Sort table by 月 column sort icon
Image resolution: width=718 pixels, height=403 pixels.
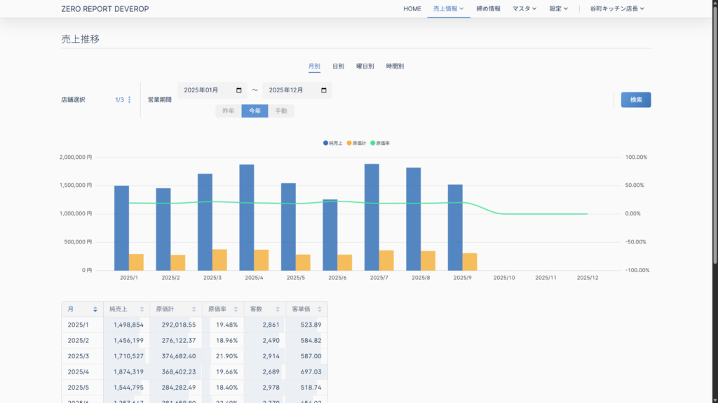[x=95, y=309]
